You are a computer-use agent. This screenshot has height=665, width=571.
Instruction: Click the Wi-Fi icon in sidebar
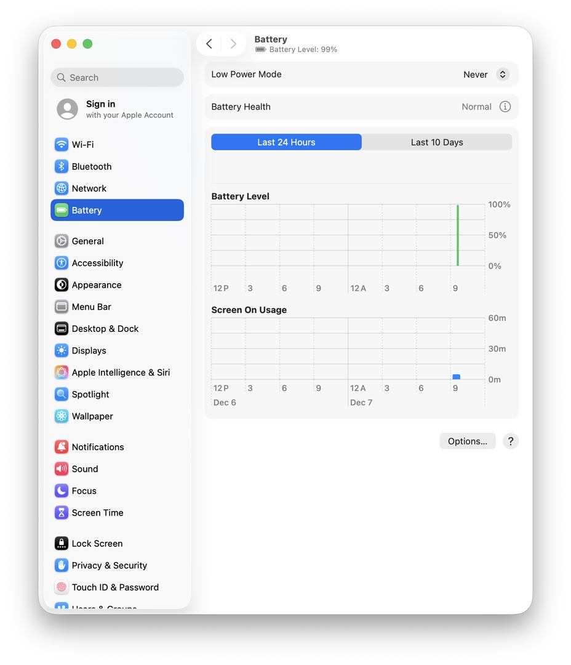(62, 145)
